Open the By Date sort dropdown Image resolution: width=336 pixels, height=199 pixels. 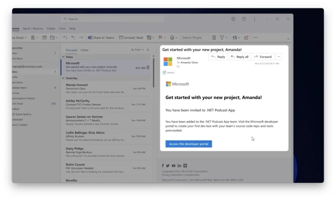137,50
